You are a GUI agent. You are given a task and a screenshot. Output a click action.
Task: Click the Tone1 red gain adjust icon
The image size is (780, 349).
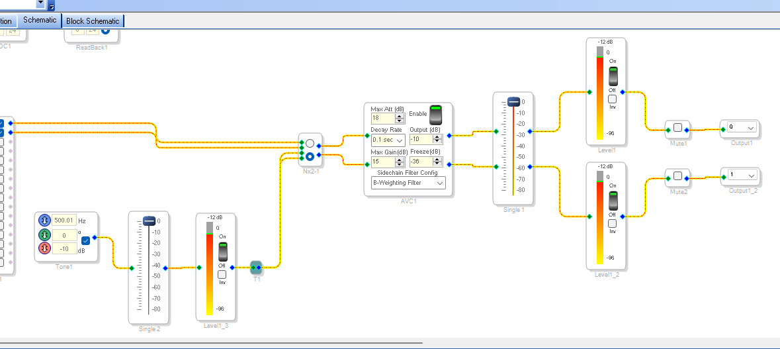(44, 248)
